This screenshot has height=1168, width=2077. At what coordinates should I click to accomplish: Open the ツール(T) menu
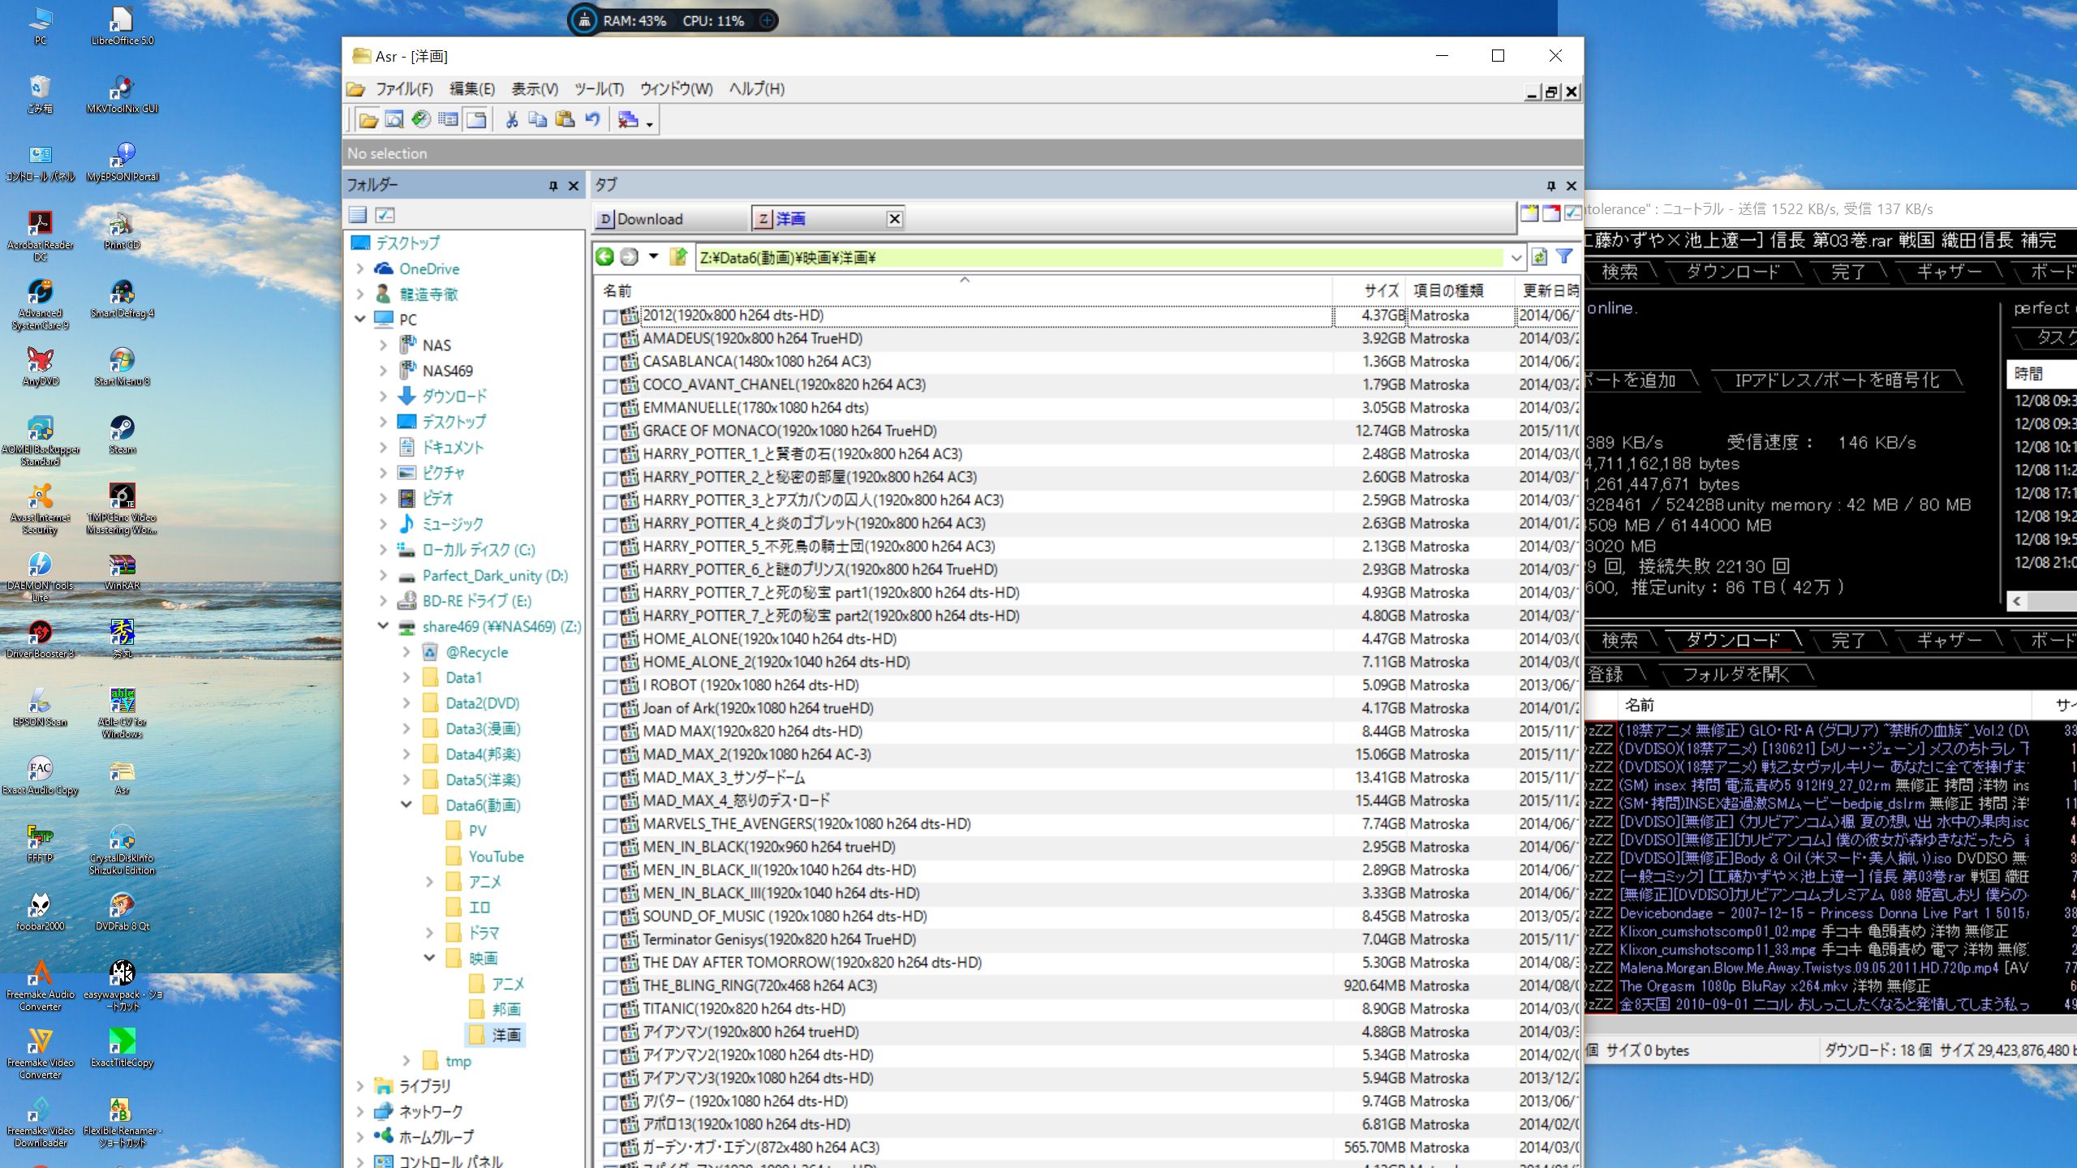(x=599, y=89)
